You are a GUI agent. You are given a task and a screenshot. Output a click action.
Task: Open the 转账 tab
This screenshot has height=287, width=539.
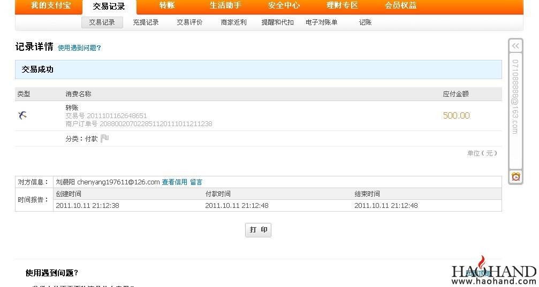(x=167, y=5)
